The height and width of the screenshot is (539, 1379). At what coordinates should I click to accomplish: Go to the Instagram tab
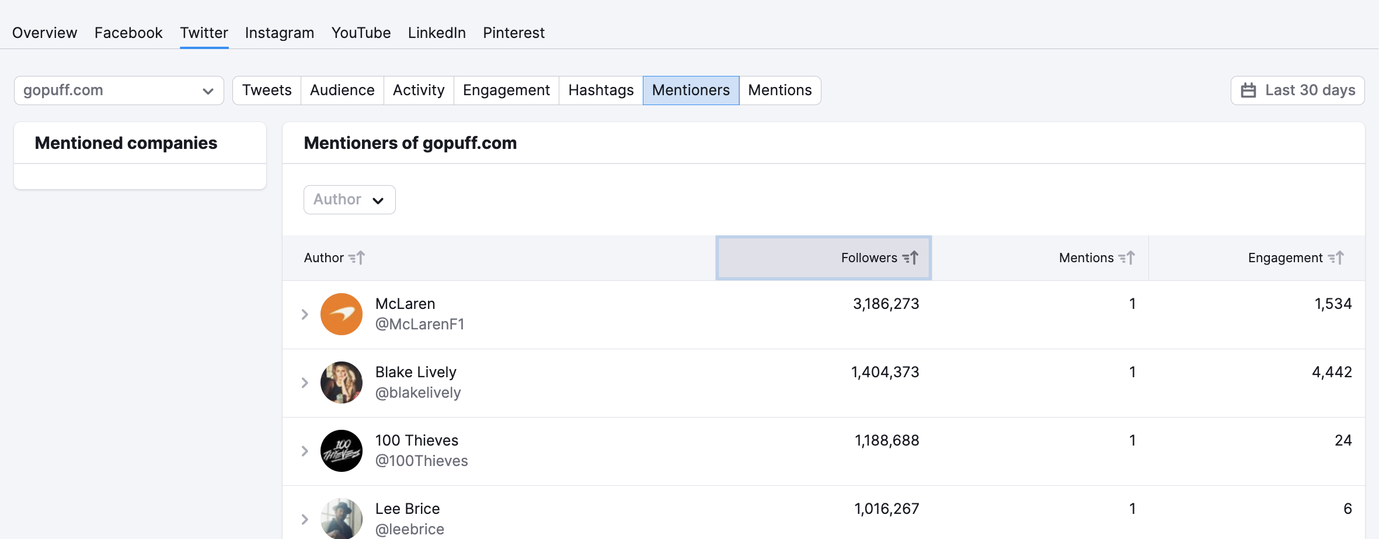click(x=280, y=33)
